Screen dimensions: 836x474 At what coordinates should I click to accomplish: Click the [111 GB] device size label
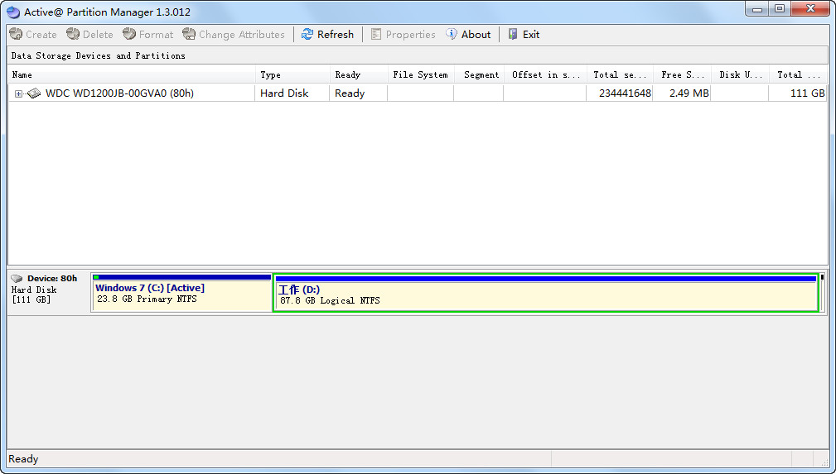tap(31, 299)
